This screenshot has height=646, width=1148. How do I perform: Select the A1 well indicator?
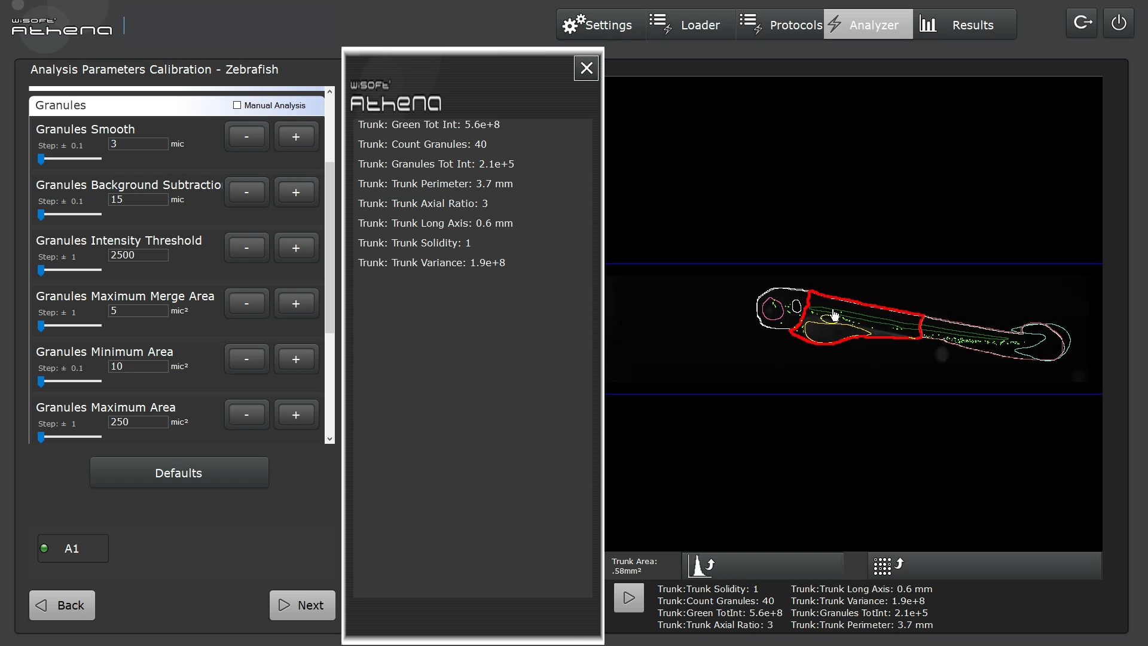pyautogui.click(x=73, y=549)
